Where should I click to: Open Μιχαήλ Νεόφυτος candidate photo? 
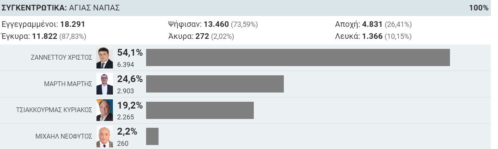[x=105, y=137]
